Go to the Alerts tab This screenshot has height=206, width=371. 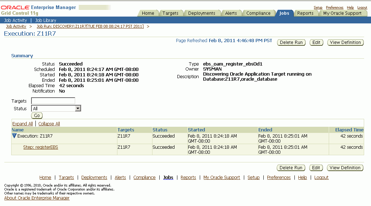point(231,13)
